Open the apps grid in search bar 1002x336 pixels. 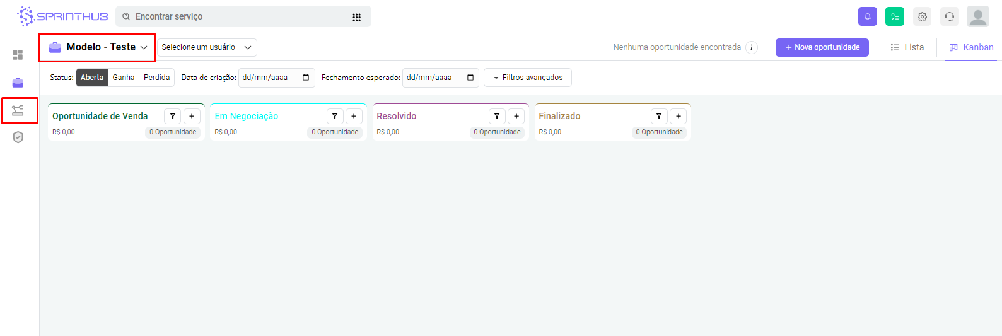[356, 17]
